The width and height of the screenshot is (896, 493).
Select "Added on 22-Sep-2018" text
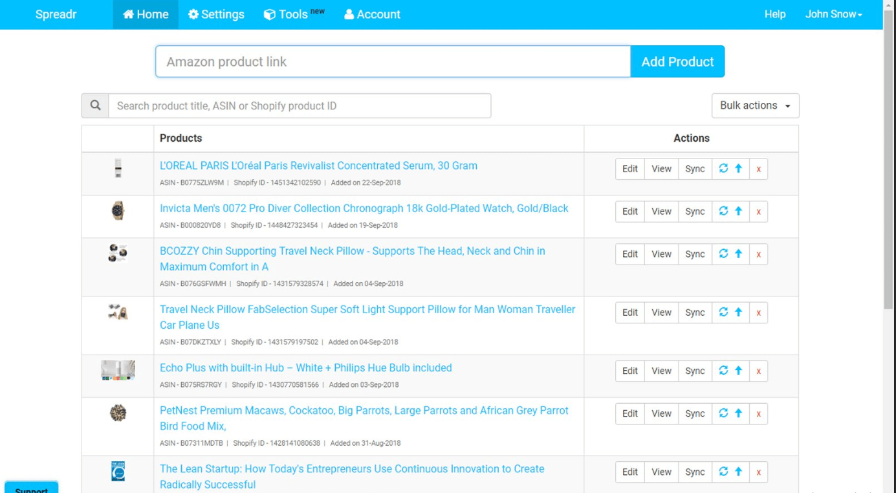click(366, 182)
